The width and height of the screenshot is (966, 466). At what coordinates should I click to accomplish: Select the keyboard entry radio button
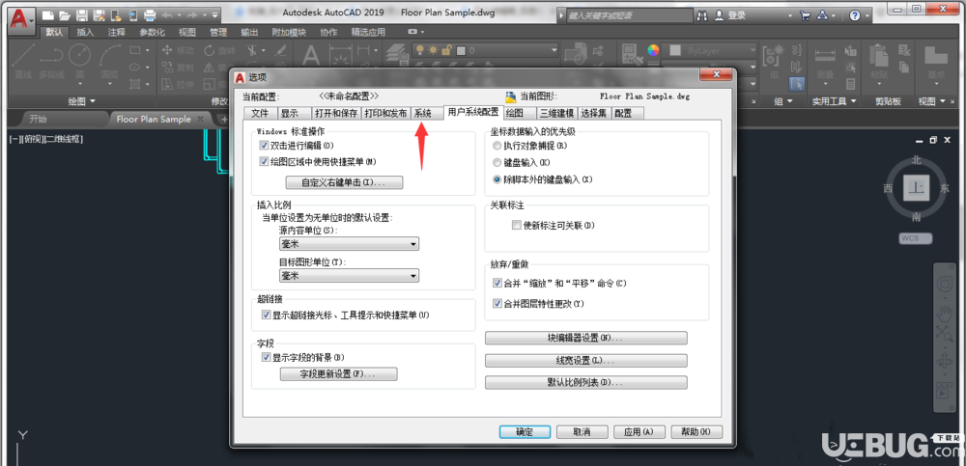coord(497,162)
